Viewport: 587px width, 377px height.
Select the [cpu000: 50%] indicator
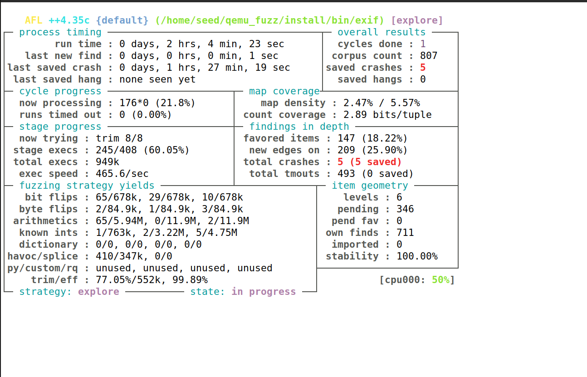[x=417, y=280]
